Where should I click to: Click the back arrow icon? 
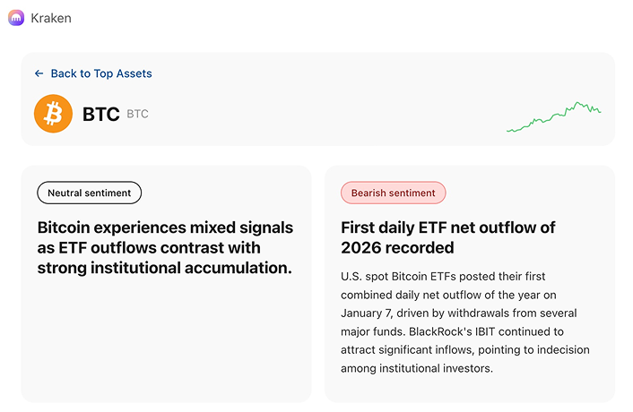coord(39,73)
